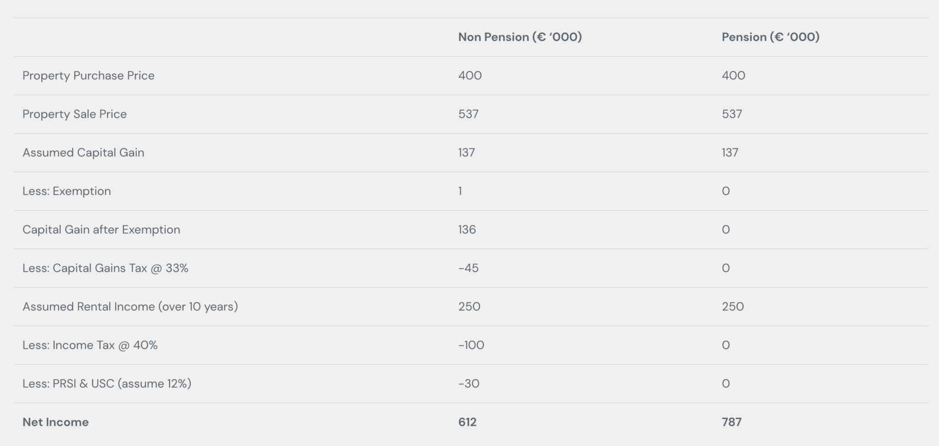Viewport: 939px width, 446px height.
Task: Click the Pension net income value 787
Action: (x=731, y=422)
